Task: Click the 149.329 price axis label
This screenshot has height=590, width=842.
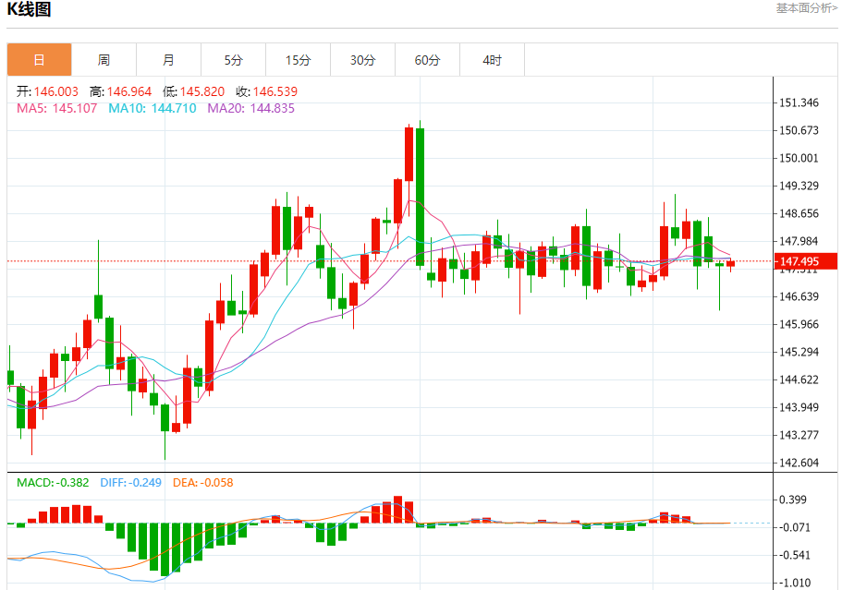Action: [x=799, y=186]
